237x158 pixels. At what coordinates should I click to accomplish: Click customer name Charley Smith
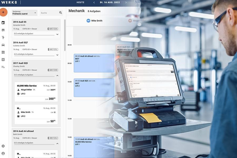point(19,66)
